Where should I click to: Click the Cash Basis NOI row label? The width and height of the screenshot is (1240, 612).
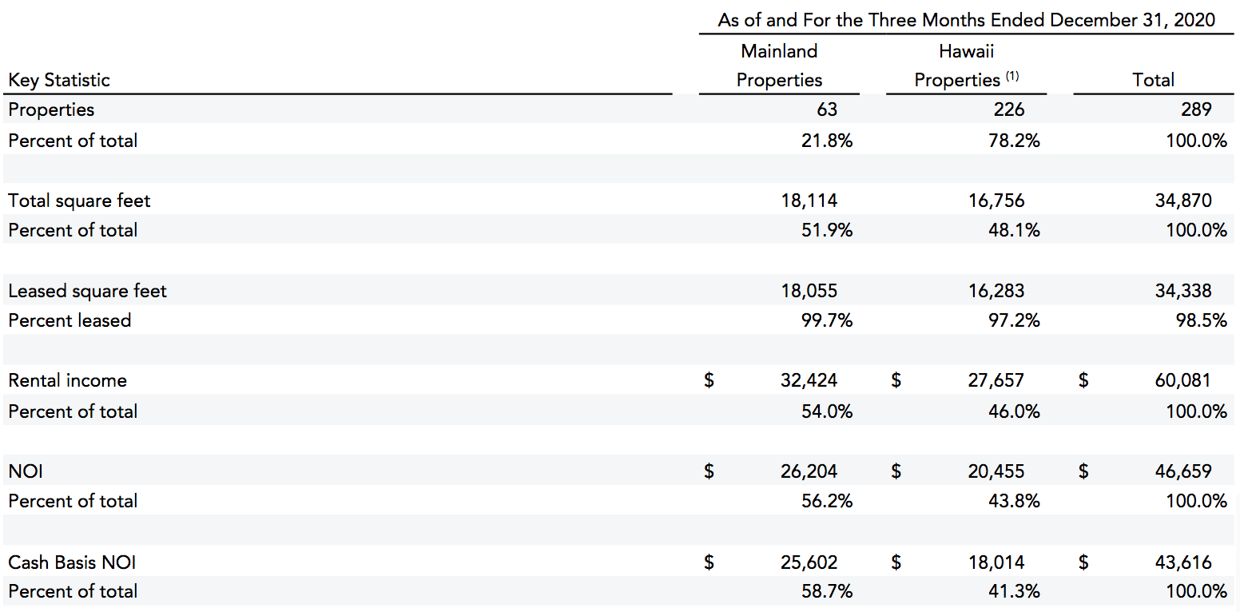pyautogui.click(x=72, y=562)
